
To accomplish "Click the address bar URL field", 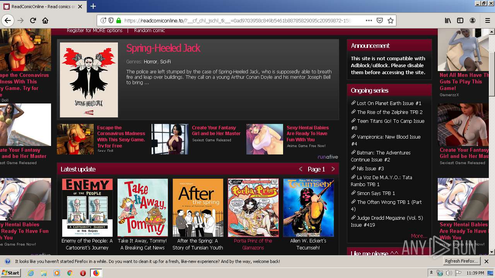I will pos(238,20).
